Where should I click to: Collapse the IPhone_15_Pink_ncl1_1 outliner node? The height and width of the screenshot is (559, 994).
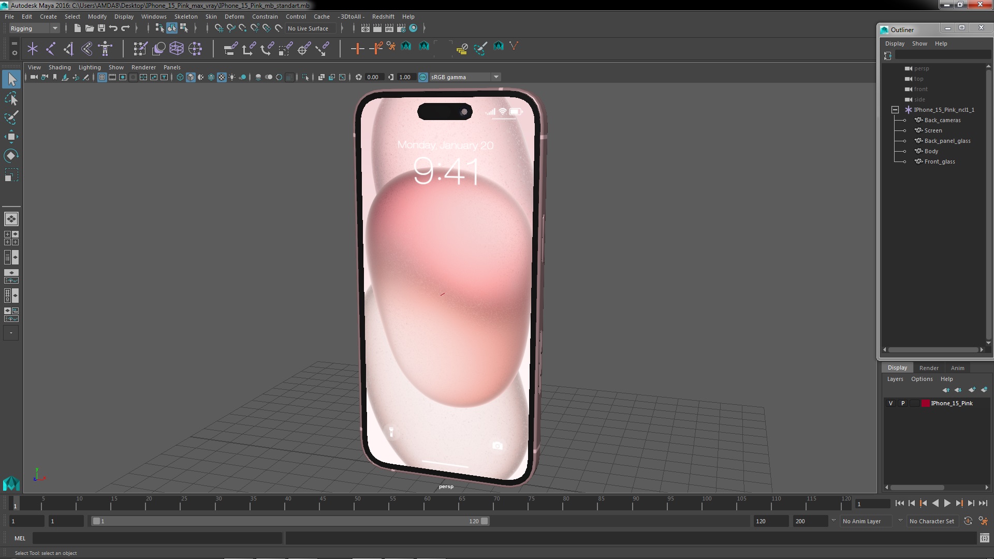tap(895, 110)
